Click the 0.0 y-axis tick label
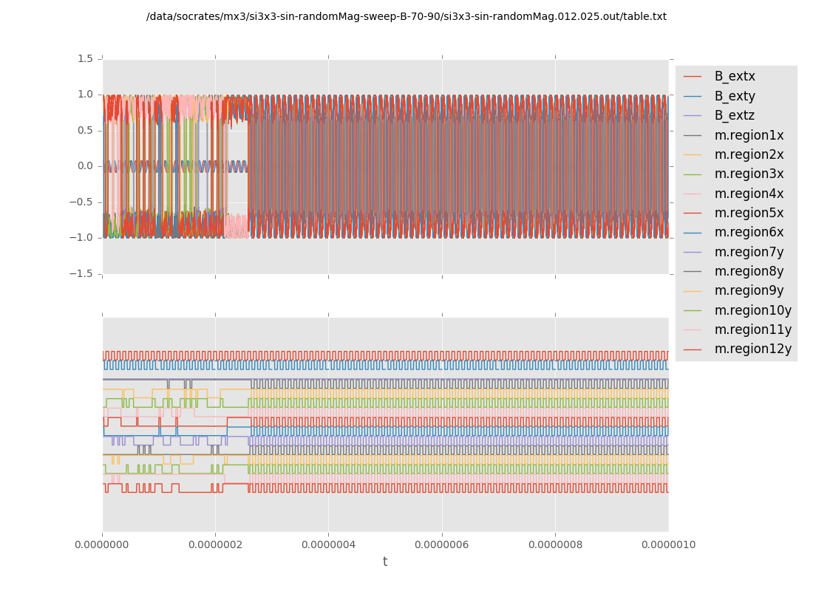Screen dimensions: 813x591 pyautogui.click(x=85, y=166)
